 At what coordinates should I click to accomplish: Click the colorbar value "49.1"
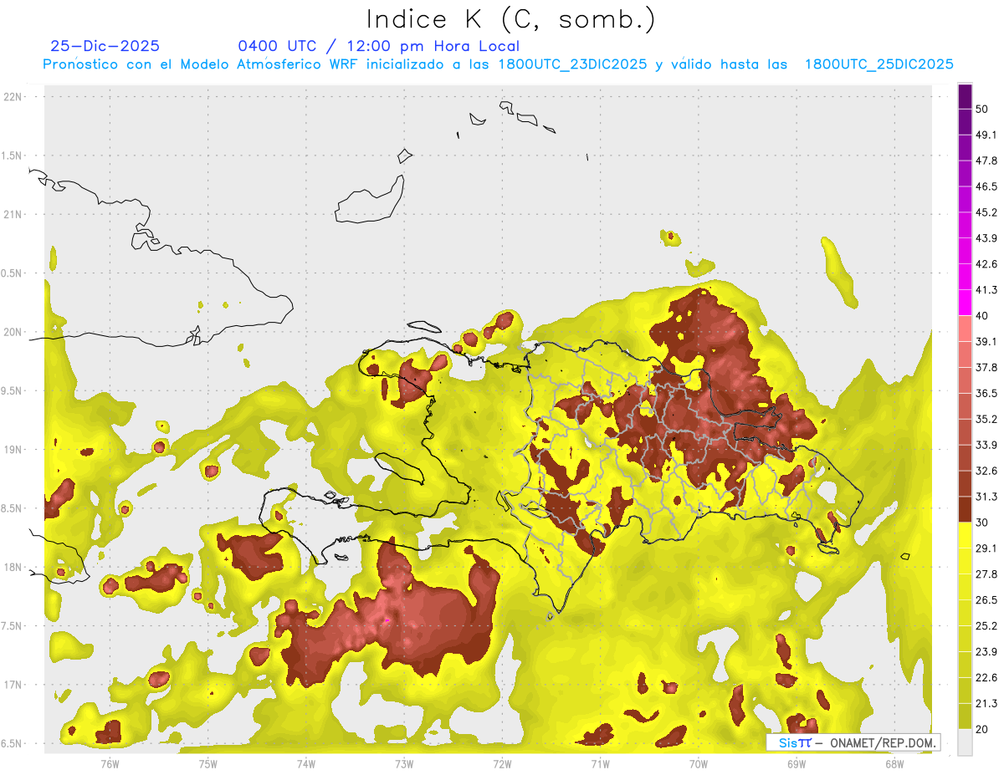click(x=986, y=135)
